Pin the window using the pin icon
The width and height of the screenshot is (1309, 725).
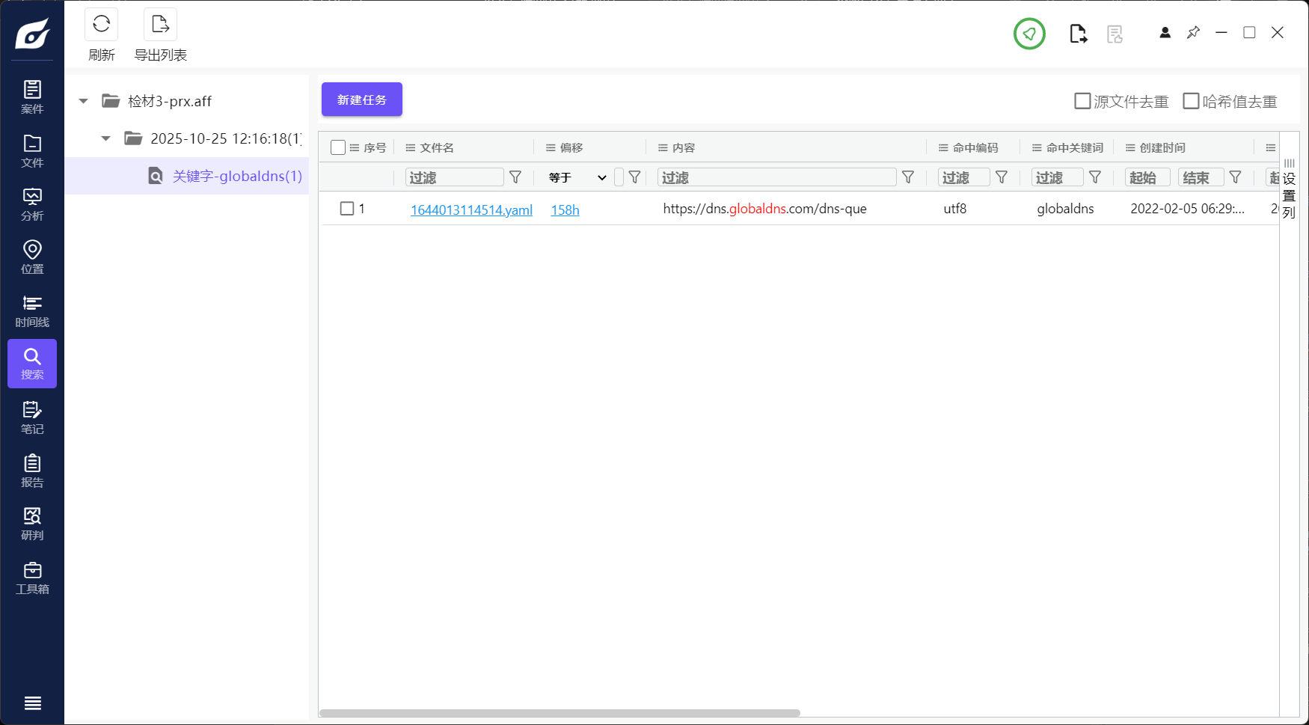coord(1193,33)
